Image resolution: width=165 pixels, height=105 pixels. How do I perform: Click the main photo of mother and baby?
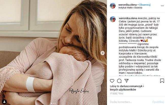(x=53, y=52)
